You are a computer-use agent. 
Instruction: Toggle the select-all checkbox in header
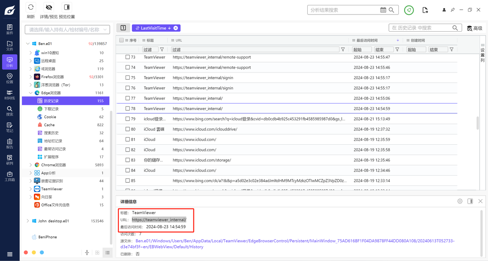tap(121, 40)
